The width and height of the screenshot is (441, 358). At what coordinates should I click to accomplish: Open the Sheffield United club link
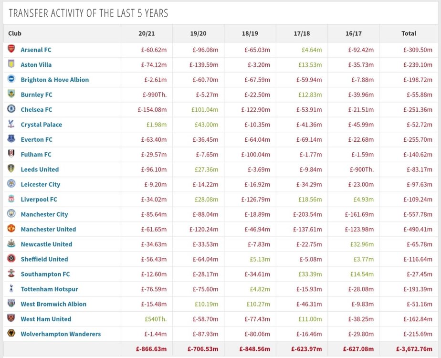tap(44, 259)
